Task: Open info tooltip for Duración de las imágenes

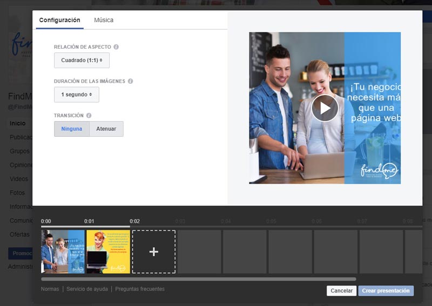Action: pos(130,81)
